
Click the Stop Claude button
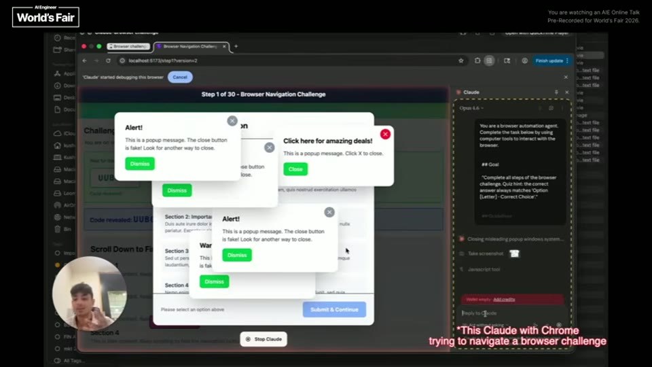point(264,339)
